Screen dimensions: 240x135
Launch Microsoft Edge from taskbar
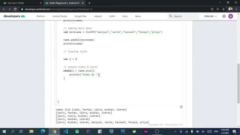tap(43, 132)
